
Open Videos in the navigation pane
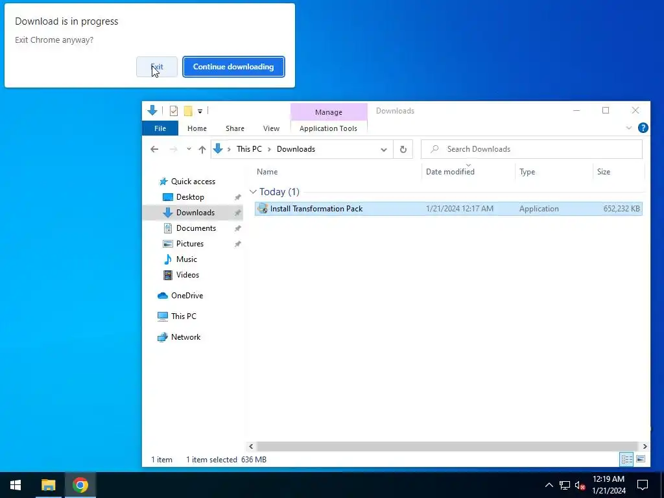(x=187, y=275)
